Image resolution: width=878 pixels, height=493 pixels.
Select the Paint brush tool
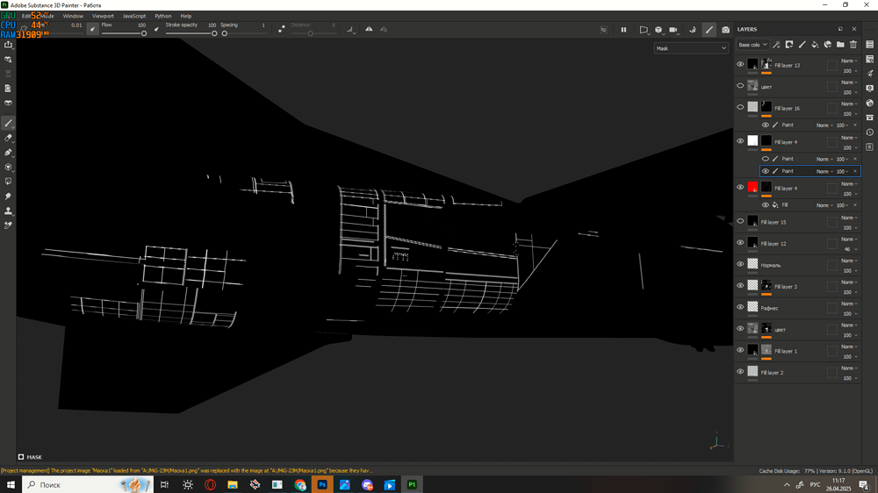tap(9, 123)
